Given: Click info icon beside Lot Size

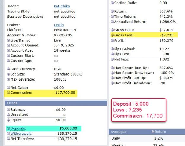Looking at the screenshot, I should coord(9,74).
